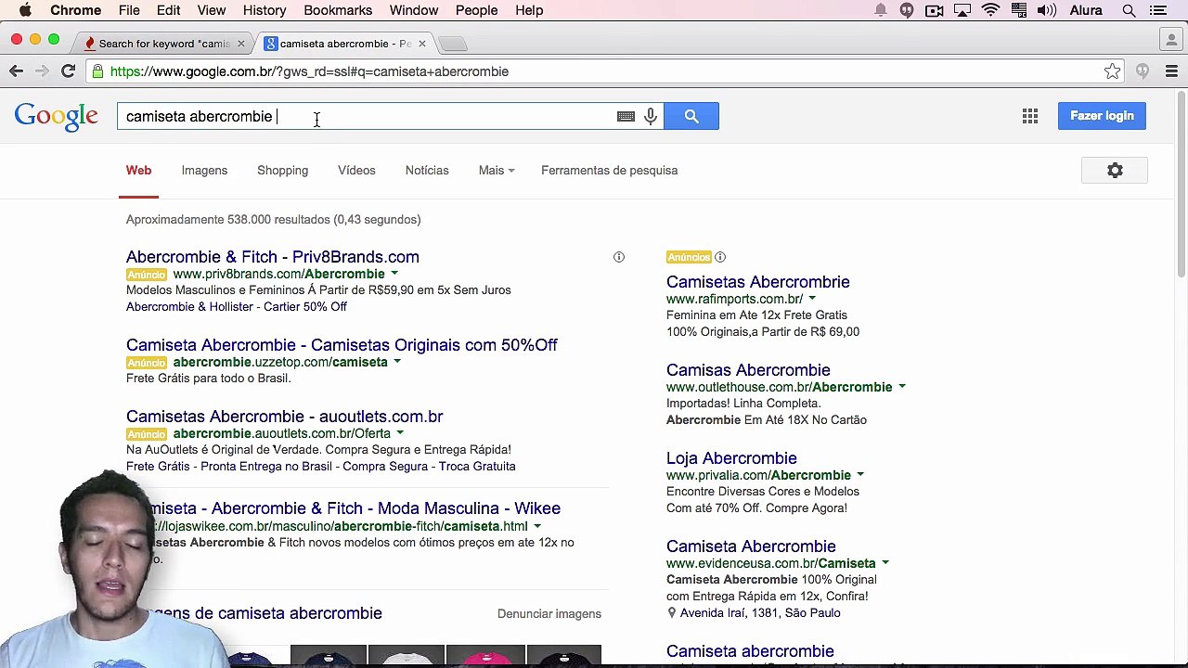Open the 'Loja Abercrombie' ad link

click(731, 458)
